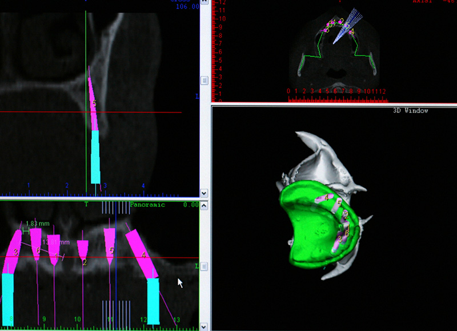Select the 13.81 mm distance measurement
This screenshot has width=457, height=331.
51,242
